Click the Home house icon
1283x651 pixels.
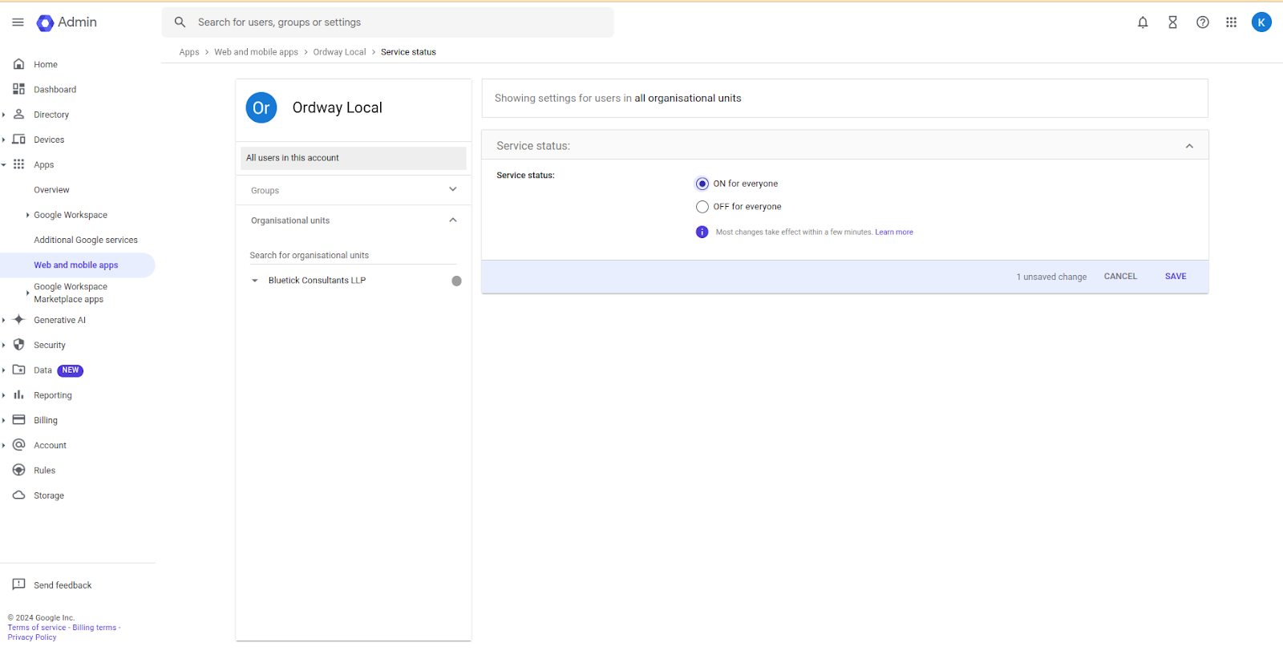[x=18, y=64]
